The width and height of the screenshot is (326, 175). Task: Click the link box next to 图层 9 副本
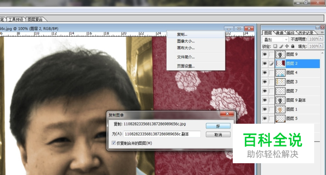pyautogui.click(x=271, y=100)
